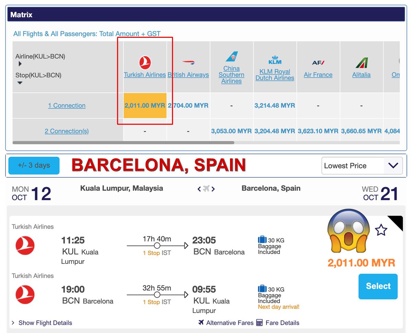This screenshot has width=412, height=333.
Task: Filter by 1 Connection row
Action: coord(67,106)
